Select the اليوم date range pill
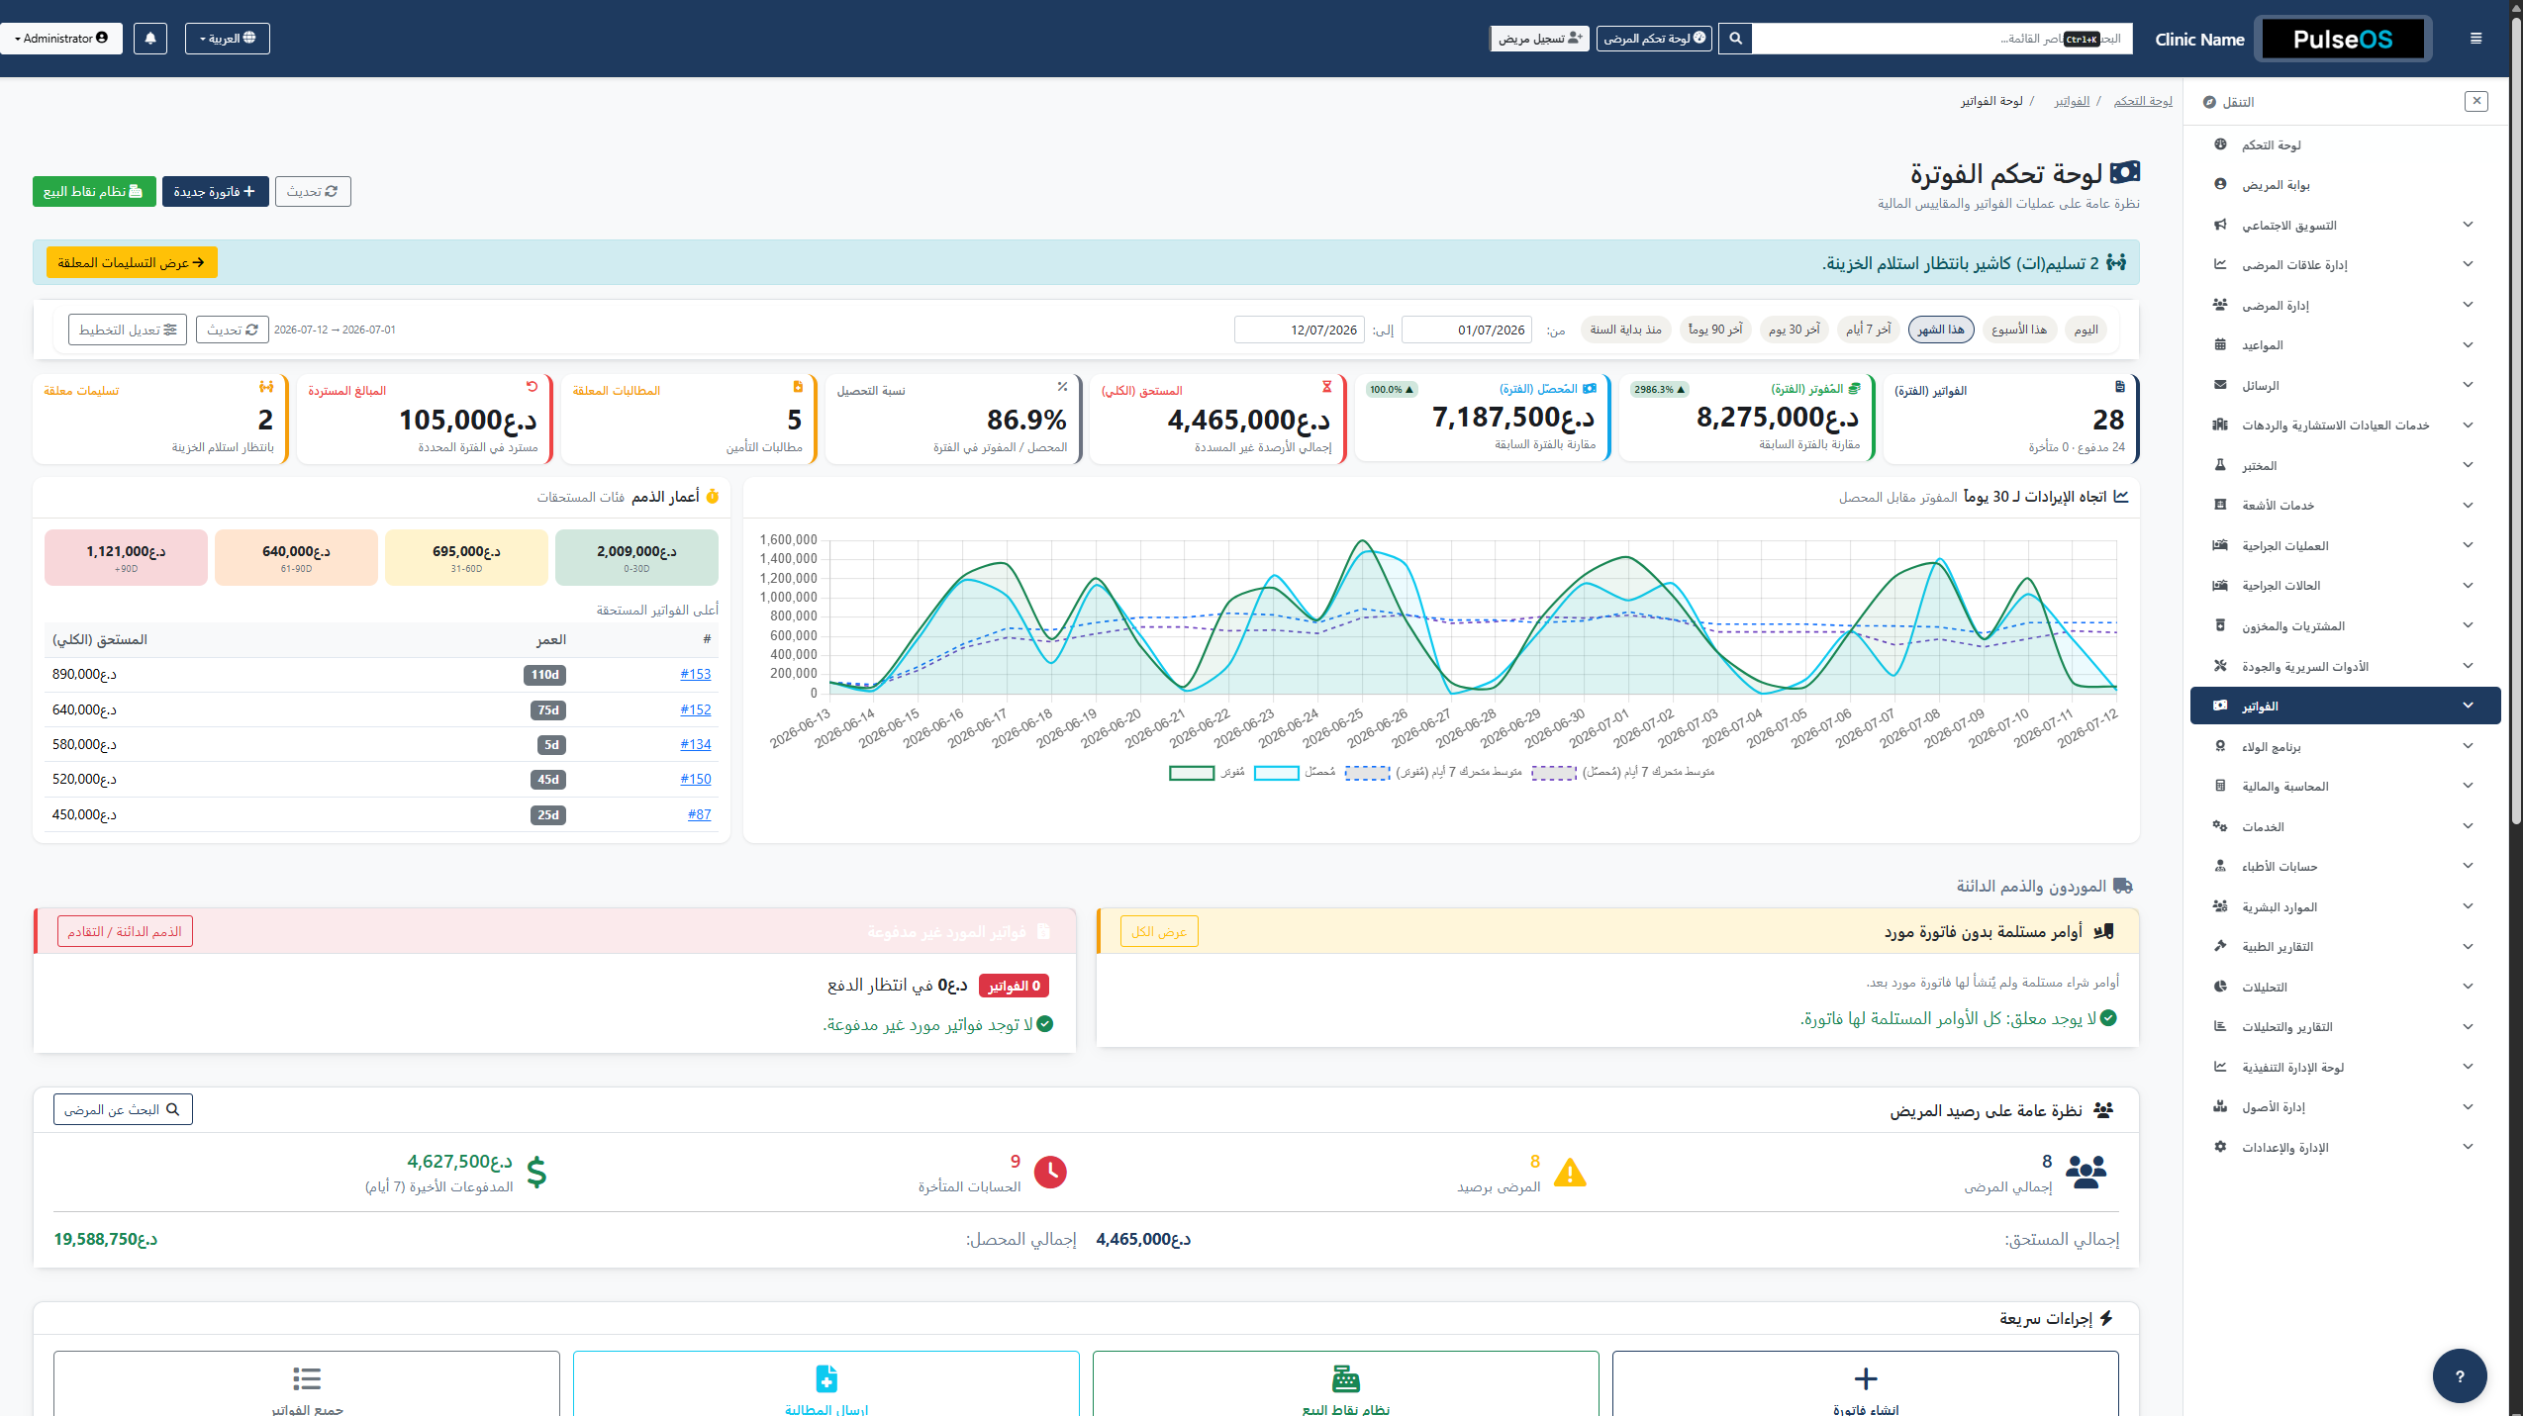This screenshot has height=1416, width=2523. click(x=2086, y=330)
